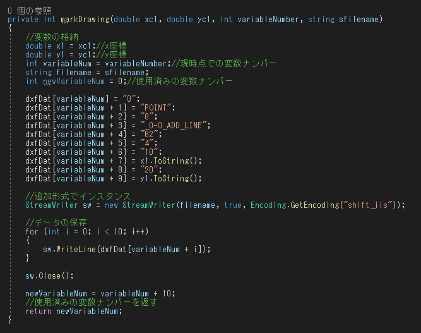Click the "10" string literal
Viewport: 421px width, 333px height.
[149, 152]
